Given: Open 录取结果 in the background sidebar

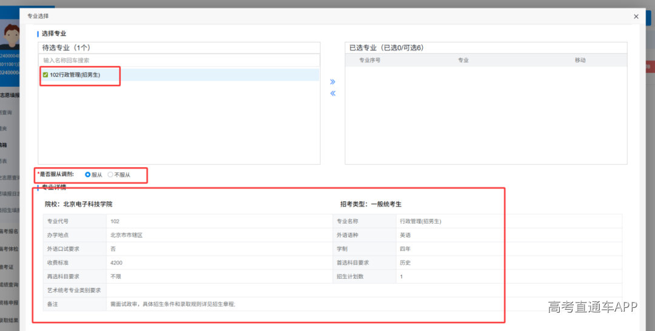Looking at the screenshot, I should (10, 321).
